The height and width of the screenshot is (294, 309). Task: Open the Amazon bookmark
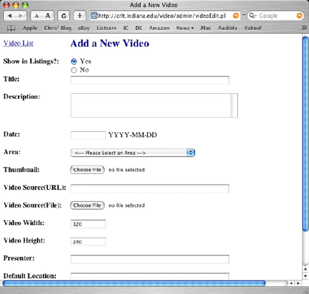[x=159, y=28]
